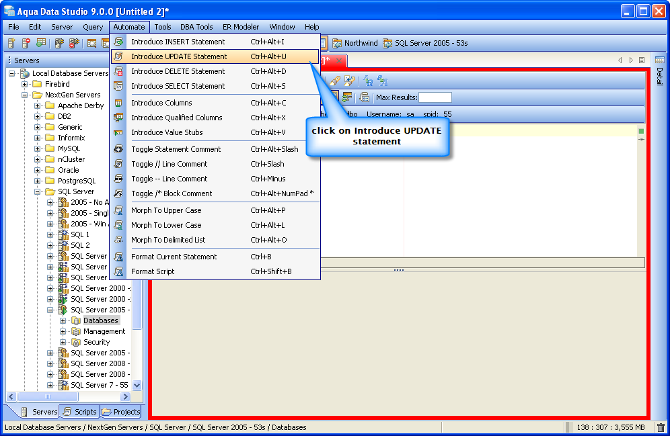Screen dimensions: 670x436
Task: Click the magnifier query toolbar icon
Action: point(92,43)
